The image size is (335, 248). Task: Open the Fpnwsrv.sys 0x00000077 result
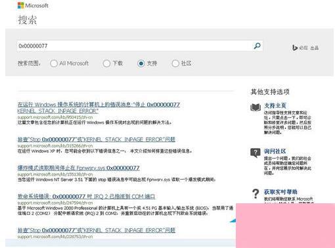(x=78, y=168)
